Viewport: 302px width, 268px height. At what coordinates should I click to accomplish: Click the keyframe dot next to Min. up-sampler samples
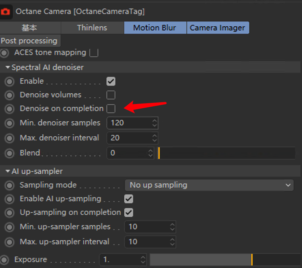coord(10,227)
